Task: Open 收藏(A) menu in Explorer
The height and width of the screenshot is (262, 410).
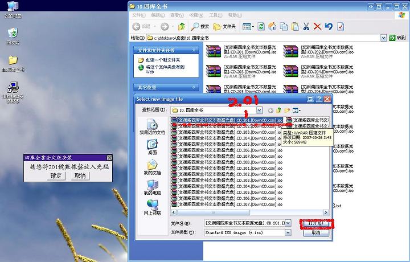Action: coord(196,15)
